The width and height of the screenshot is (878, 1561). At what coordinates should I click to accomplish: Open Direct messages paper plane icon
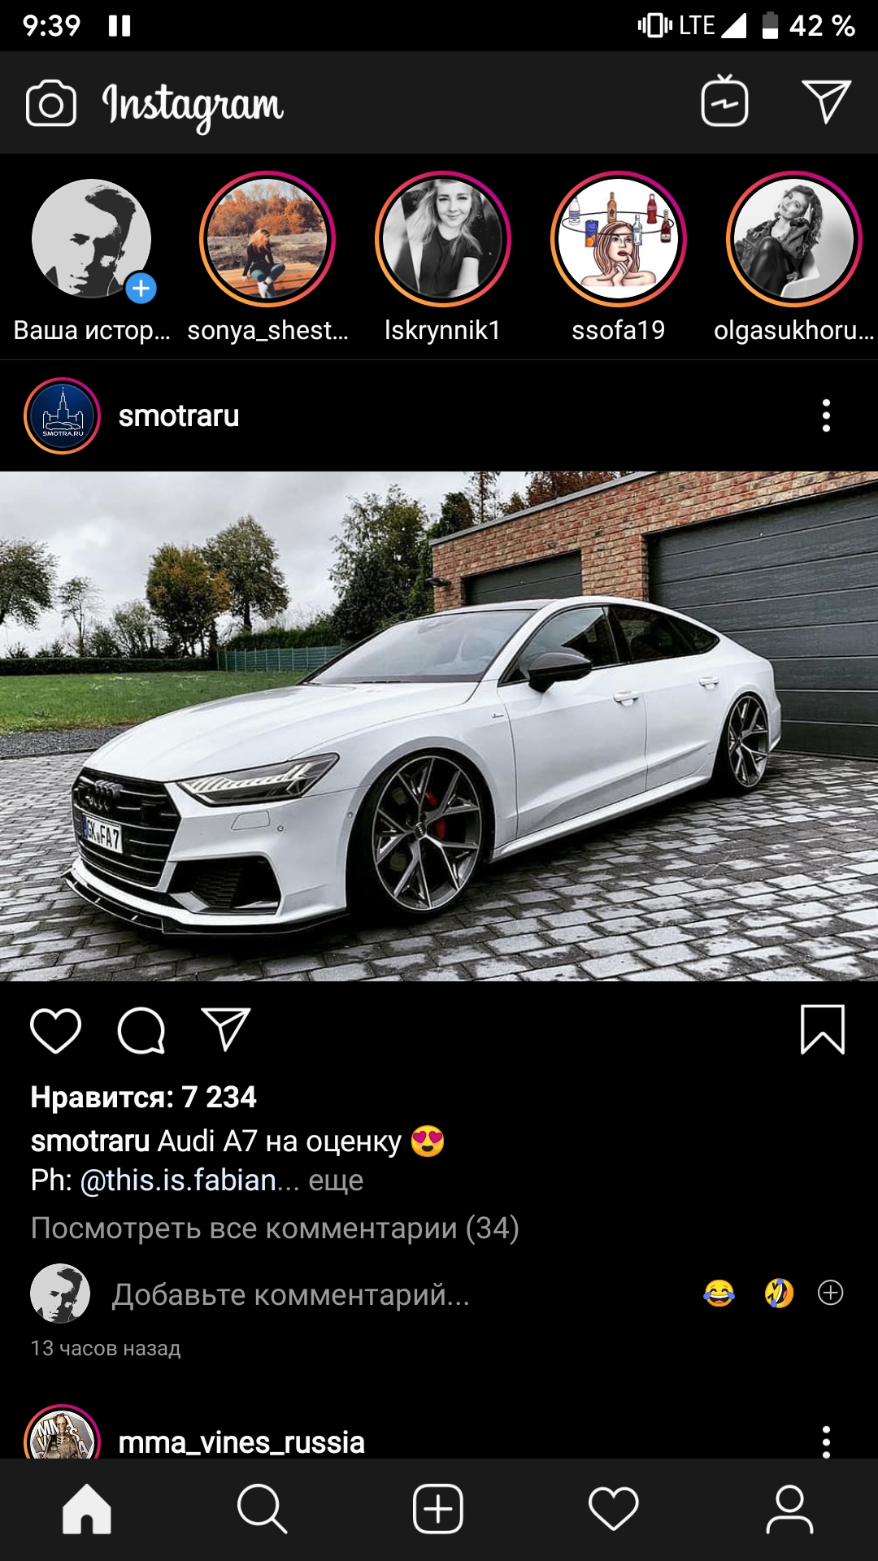pos(826,102)
